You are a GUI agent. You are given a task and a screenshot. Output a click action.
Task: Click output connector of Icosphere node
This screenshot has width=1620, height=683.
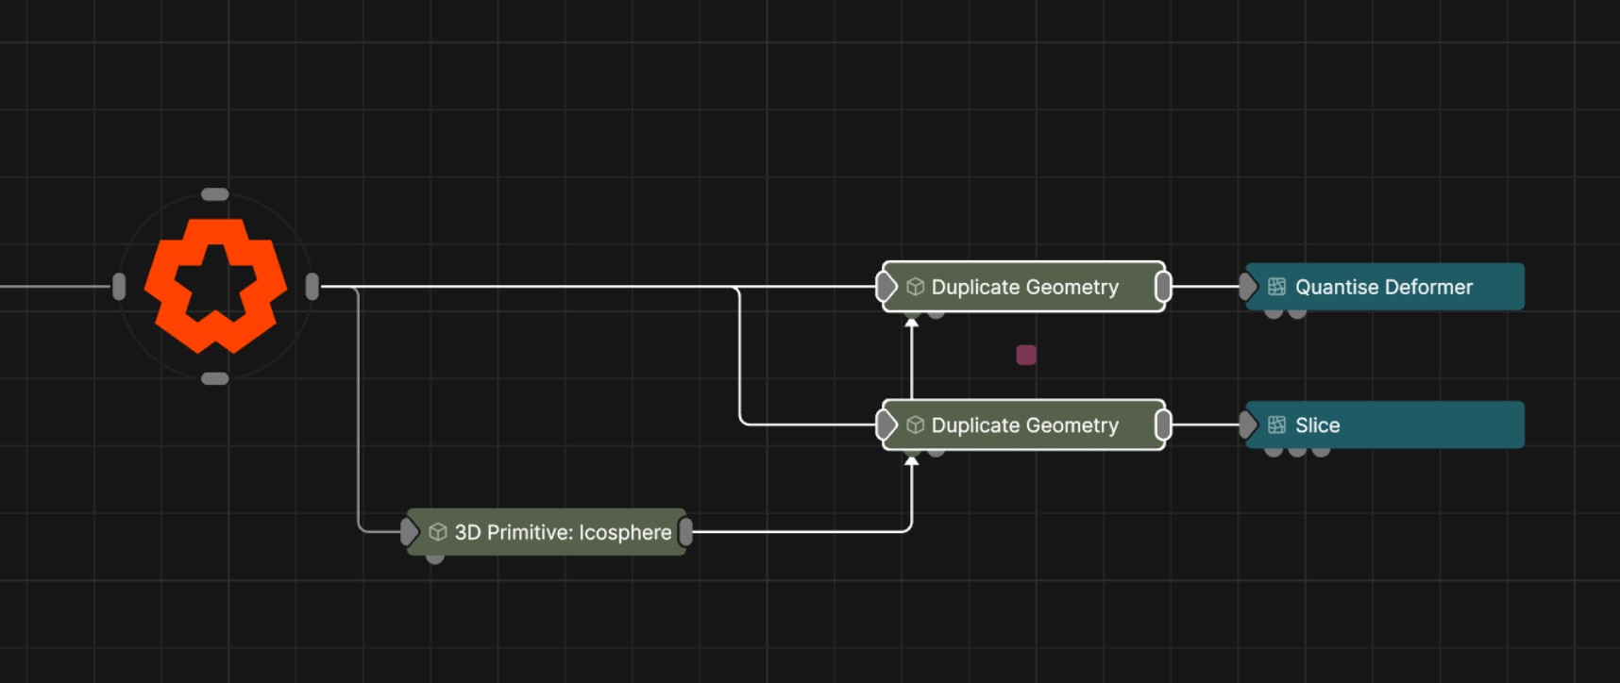tap(686, 532)
